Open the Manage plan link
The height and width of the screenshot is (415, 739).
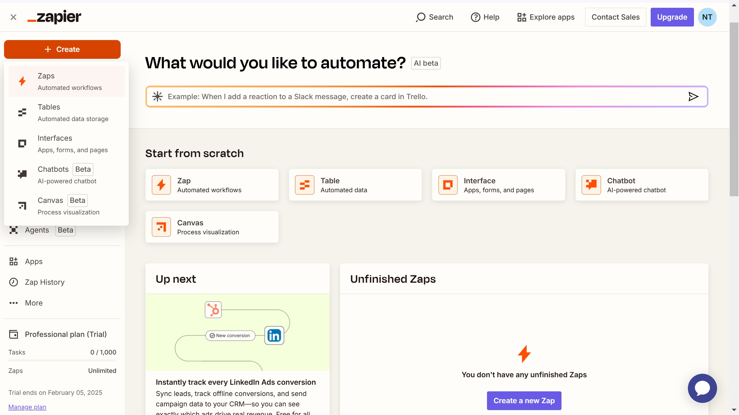tap(27, 407)
